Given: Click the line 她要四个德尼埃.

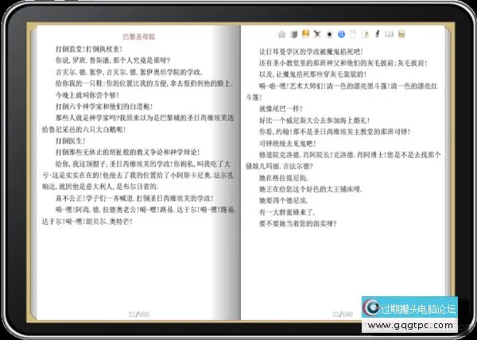Looking at the screenshot, I should click(x=283, y=200).
